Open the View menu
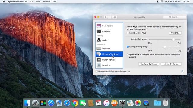 38,1
